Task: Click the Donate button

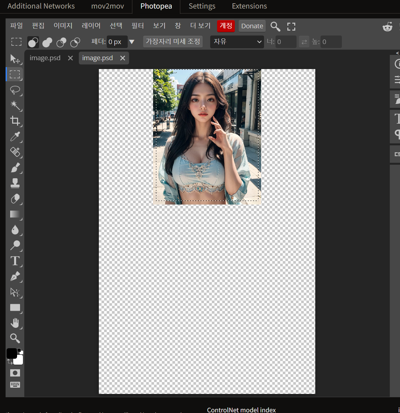Action: [x=252, y=26]
